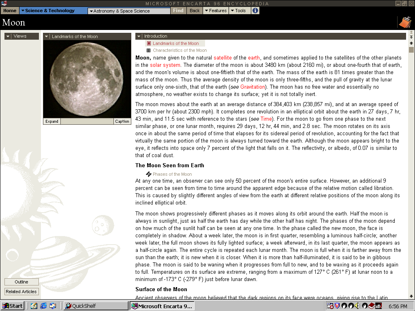
Task: Click the Encarta icon in title bar corner
Action: coord(4,3)
